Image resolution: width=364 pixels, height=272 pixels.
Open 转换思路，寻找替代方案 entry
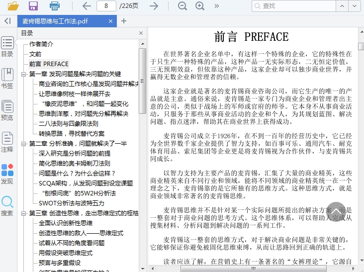point(72,134)
